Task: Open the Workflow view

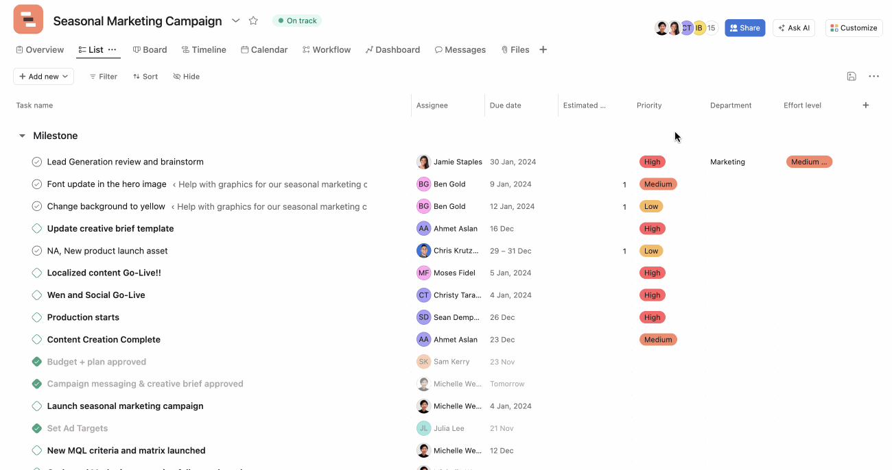Action: (327, 49)
